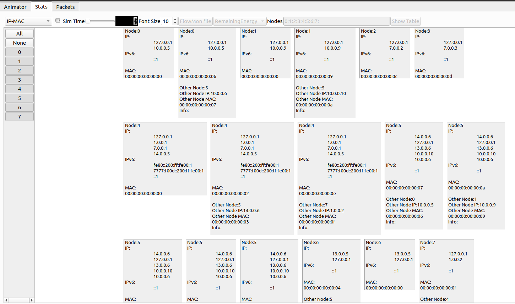Click the Font Size value field
515x304 pixels.
point(167,21)
